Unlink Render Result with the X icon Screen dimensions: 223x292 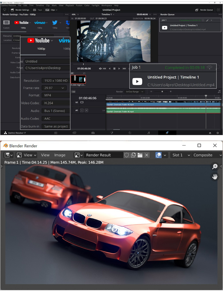pyautogui.click(x=147, y=155)
